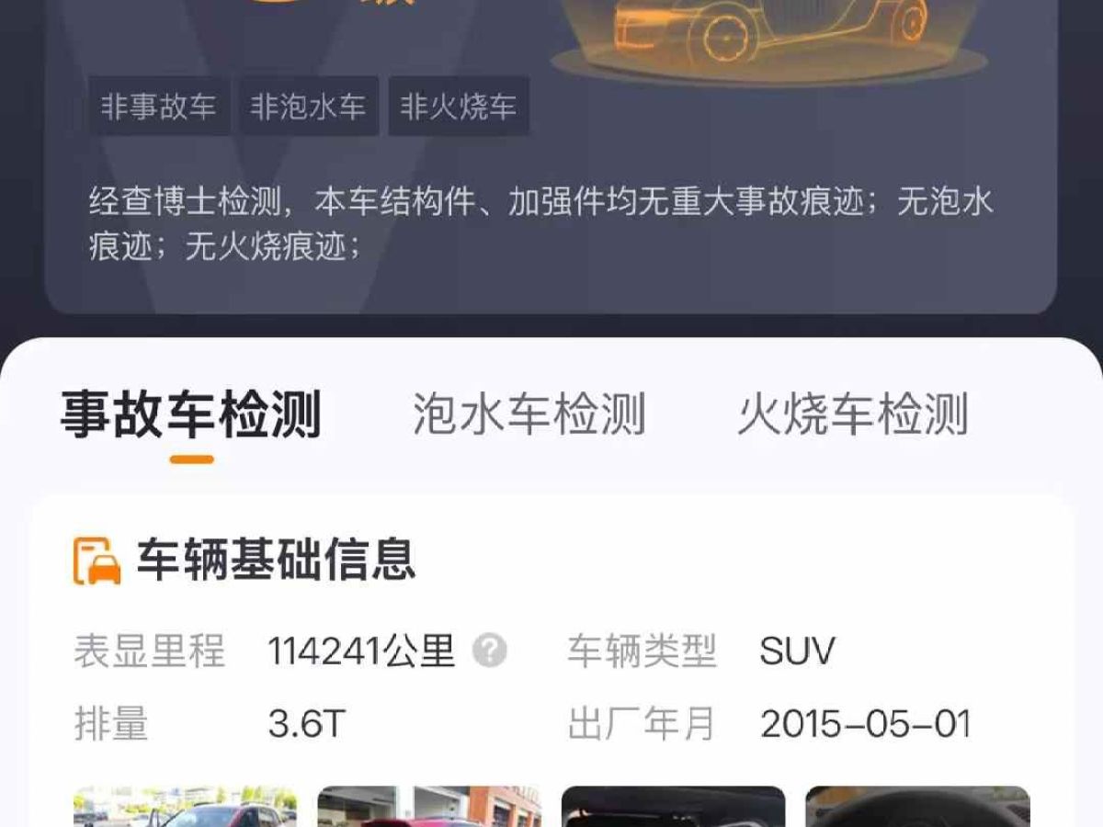Tap the mileage help question-mark icon

coord(490,651)
